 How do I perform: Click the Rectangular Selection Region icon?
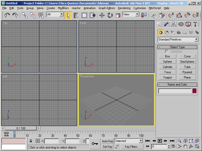tap(84, 16)
